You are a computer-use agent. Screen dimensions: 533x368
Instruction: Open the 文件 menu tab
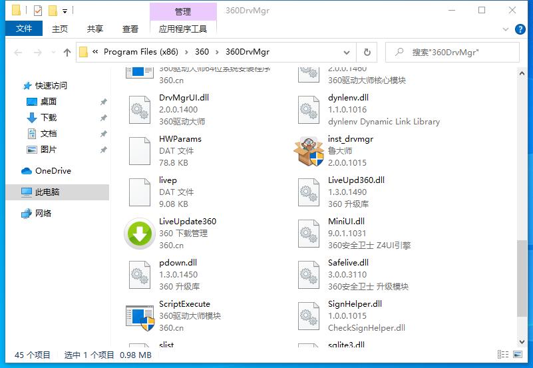(24, 29)
